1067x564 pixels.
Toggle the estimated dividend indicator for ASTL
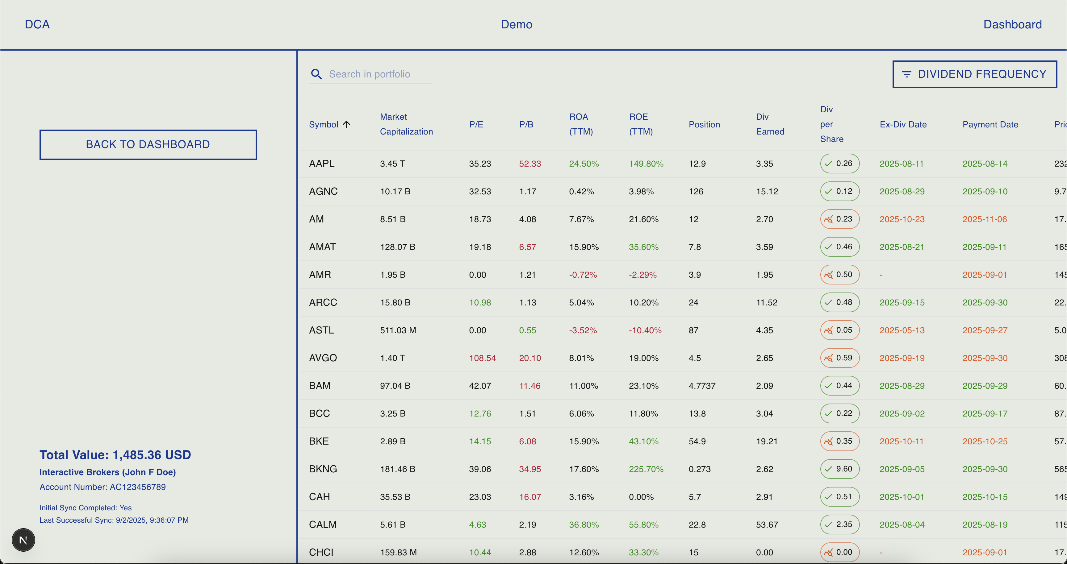839,330
